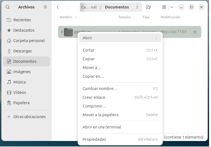Viewport: 211px width, 147px height.
Task: Go to Descargas in the sidebar
Action: pos(22,51)
